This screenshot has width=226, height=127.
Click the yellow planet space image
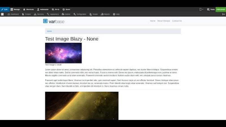82,106
